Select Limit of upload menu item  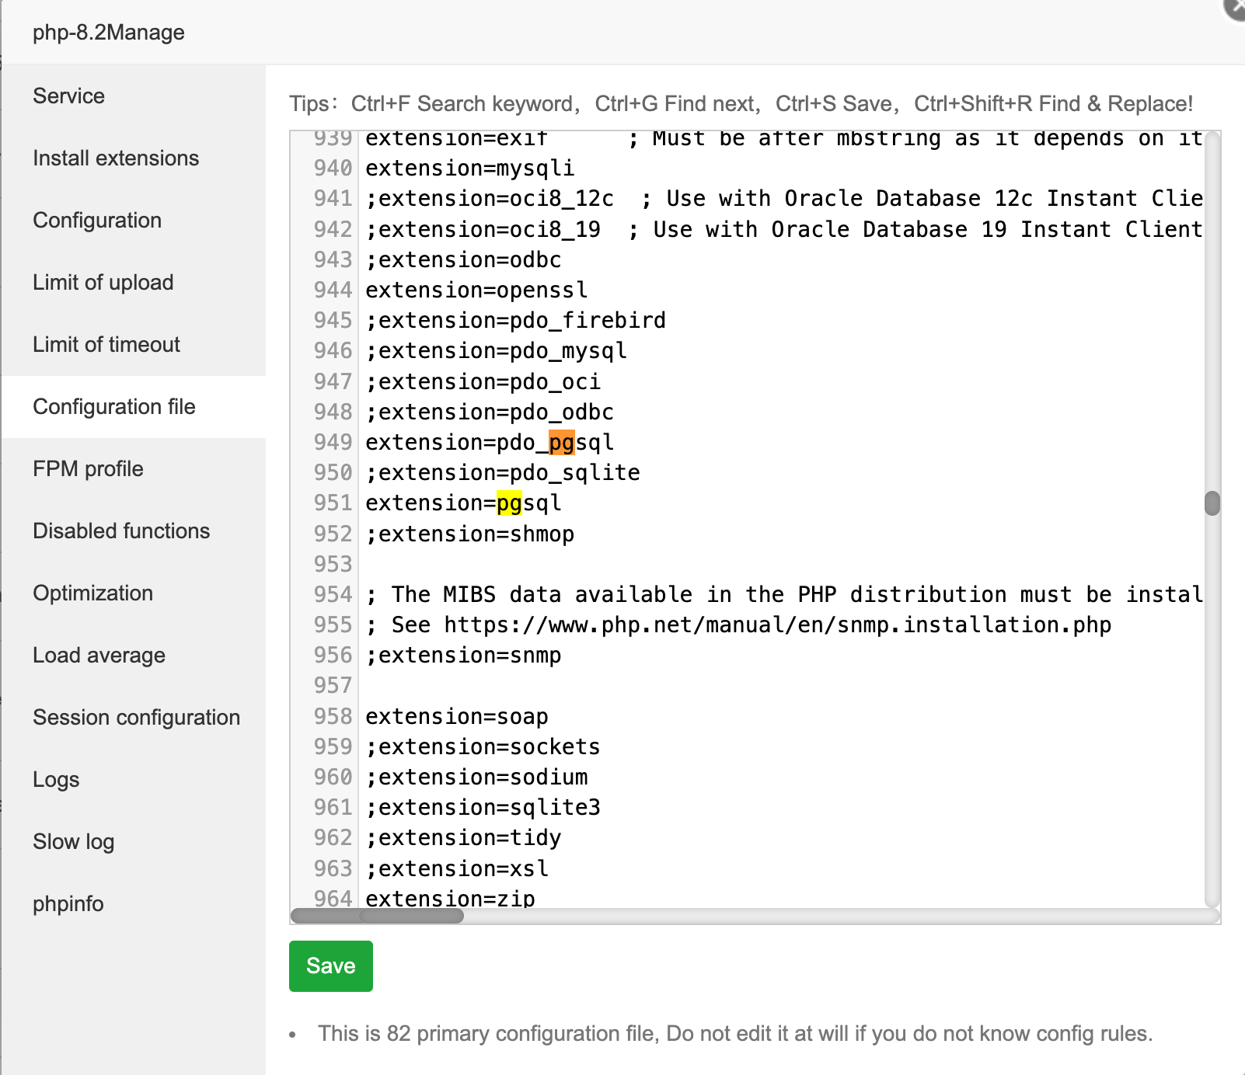click(103, 283)
